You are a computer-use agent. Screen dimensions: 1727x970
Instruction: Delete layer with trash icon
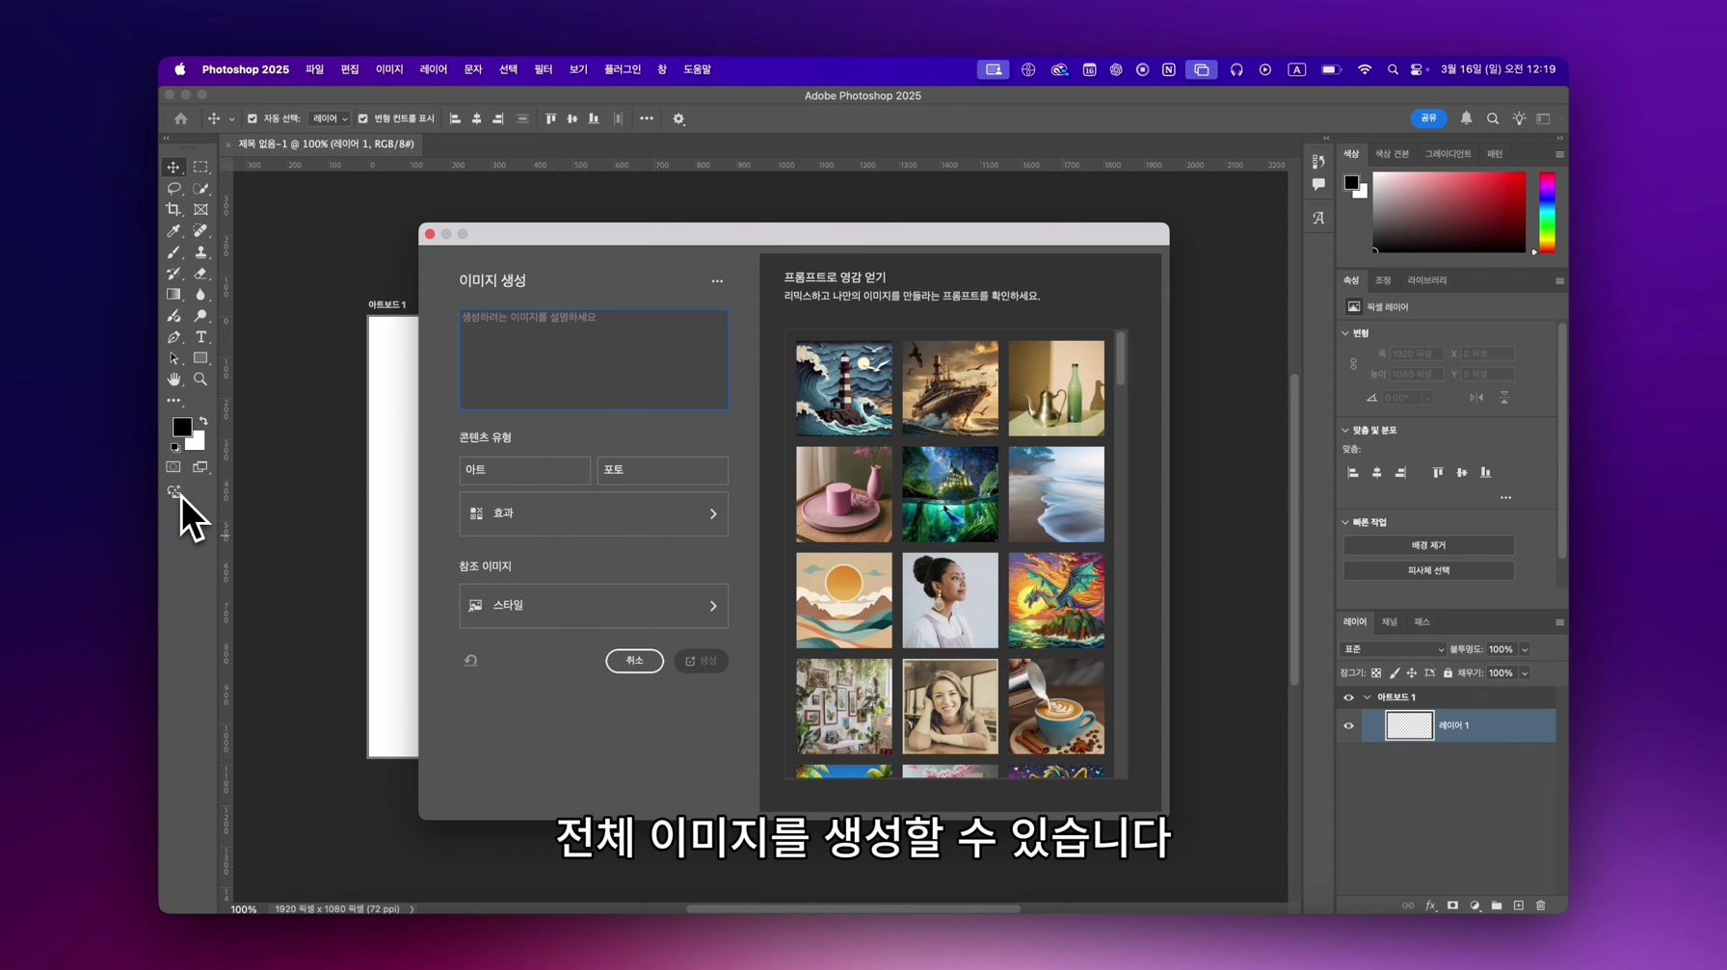[x=1540, y=905]
